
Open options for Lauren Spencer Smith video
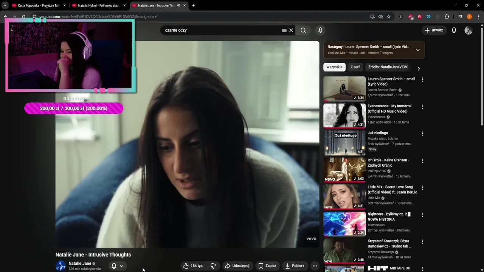coord(423,80)
